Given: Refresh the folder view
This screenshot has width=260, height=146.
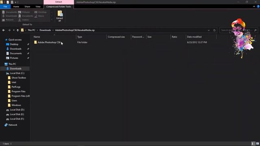Looking at the screenshot, I should pos(214,30).
